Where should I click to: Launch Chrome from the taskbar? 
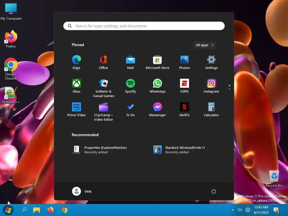coord(64,210)
